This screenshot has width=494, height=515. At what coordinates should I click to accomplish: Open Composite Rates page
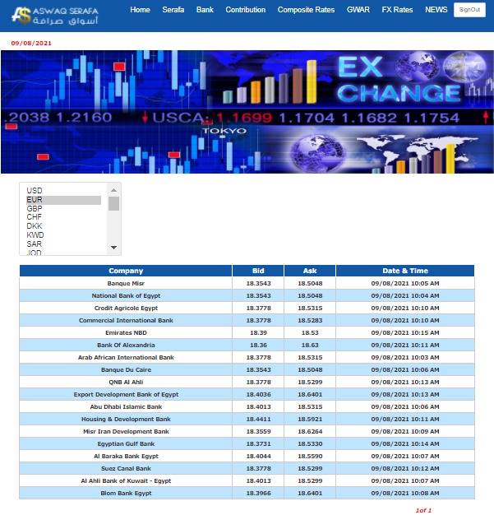306,10
